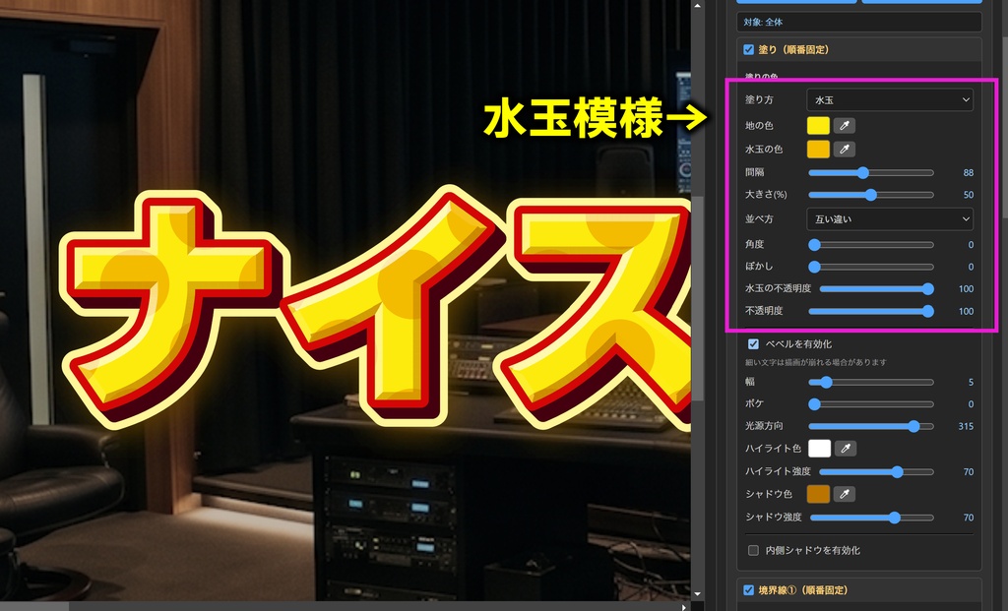Enable the 内側シャドウを有効化 checkbox
The image size is (1008, 611).
pos(753,550)
